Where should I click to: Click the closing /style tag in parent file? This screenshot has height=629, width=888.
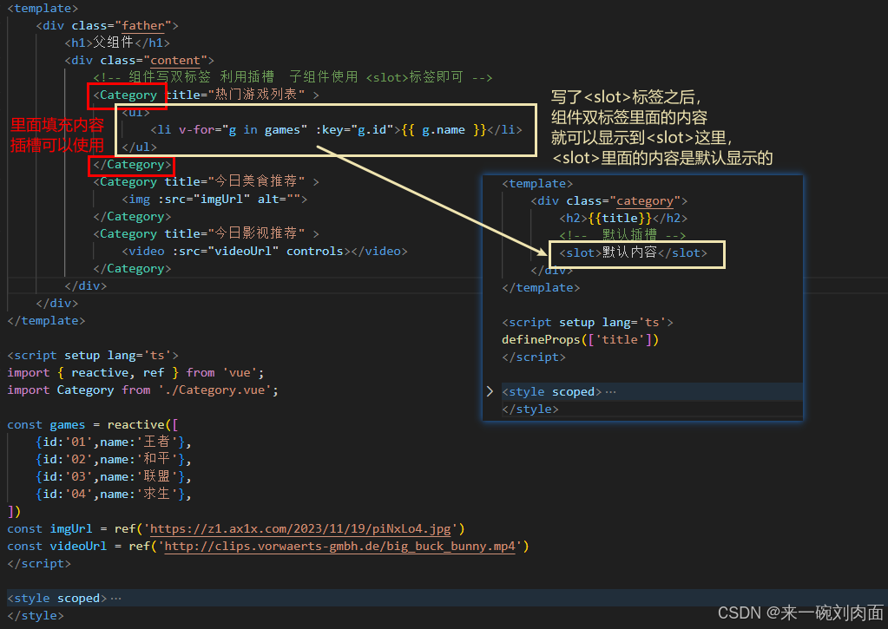[36, 615]
